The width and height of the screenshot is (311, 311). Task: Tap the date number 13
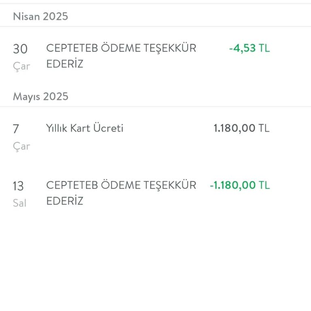(18, 186)
